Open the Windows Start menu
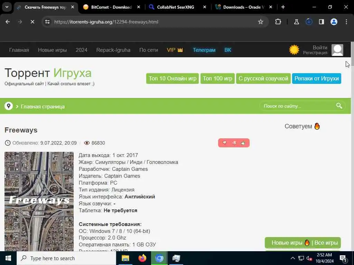The height and width of the screenshot is (265, 354). pyautogui.click(x=8, y=258)
